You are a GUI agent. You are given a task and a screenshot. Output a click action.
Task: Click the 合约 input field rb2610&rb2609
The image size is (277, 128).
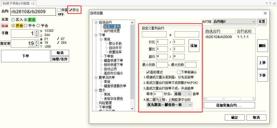[x=33, y=12]
